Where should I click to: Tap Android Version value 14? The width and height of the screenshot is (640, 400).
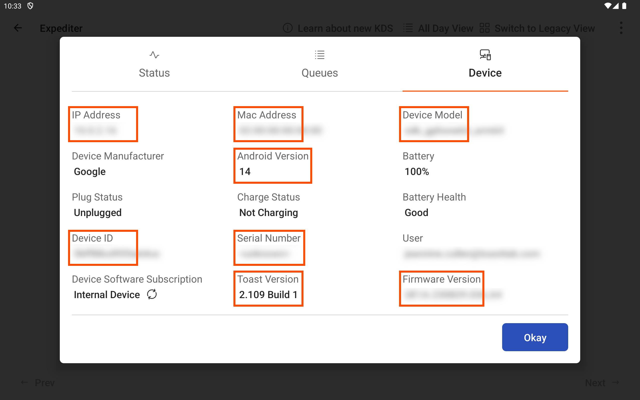click(x=245, y=171)
